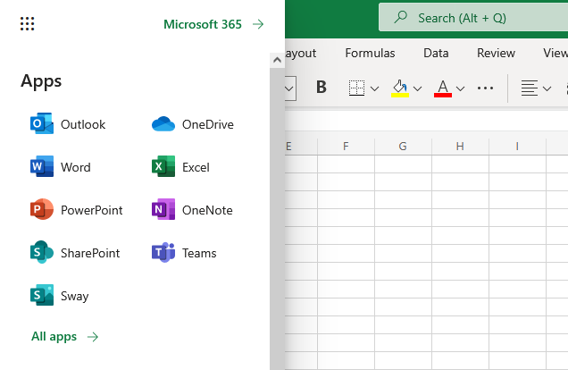Open the Word app

coord(60,167)
